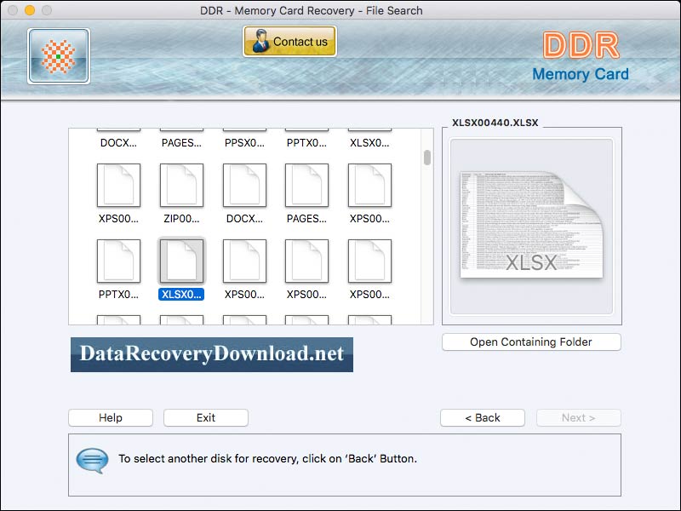Image resolution: width=681 pixels, height=511 pixels.
Task: Select the middle-right XPS00... file icon in third row
Action: coord(306,261)
